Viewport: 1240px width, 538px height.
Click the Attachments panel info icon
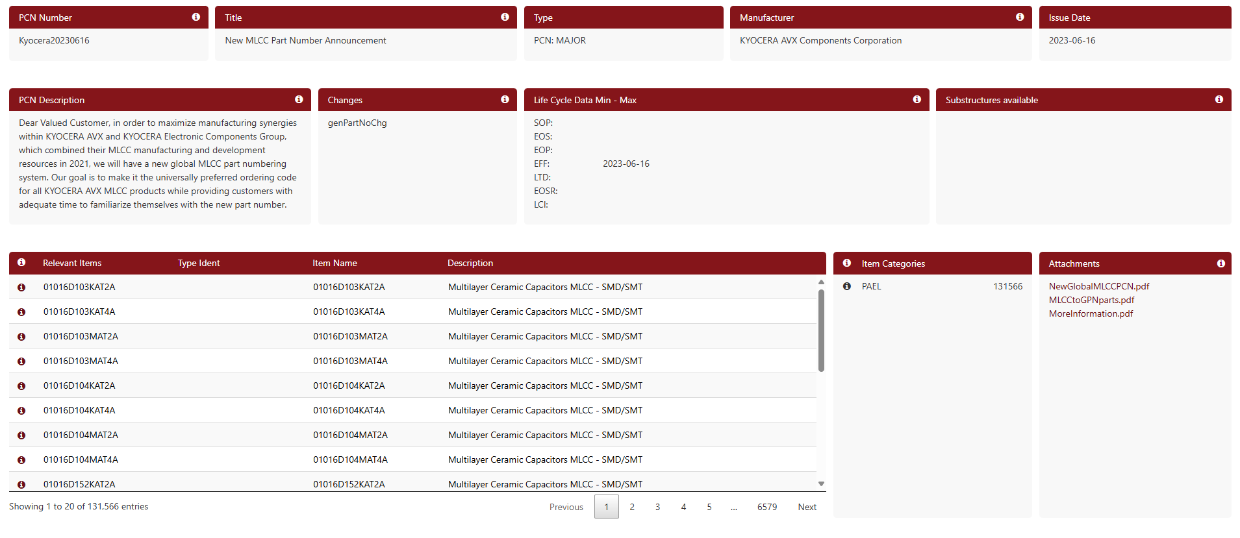(x=1221, y=263)
